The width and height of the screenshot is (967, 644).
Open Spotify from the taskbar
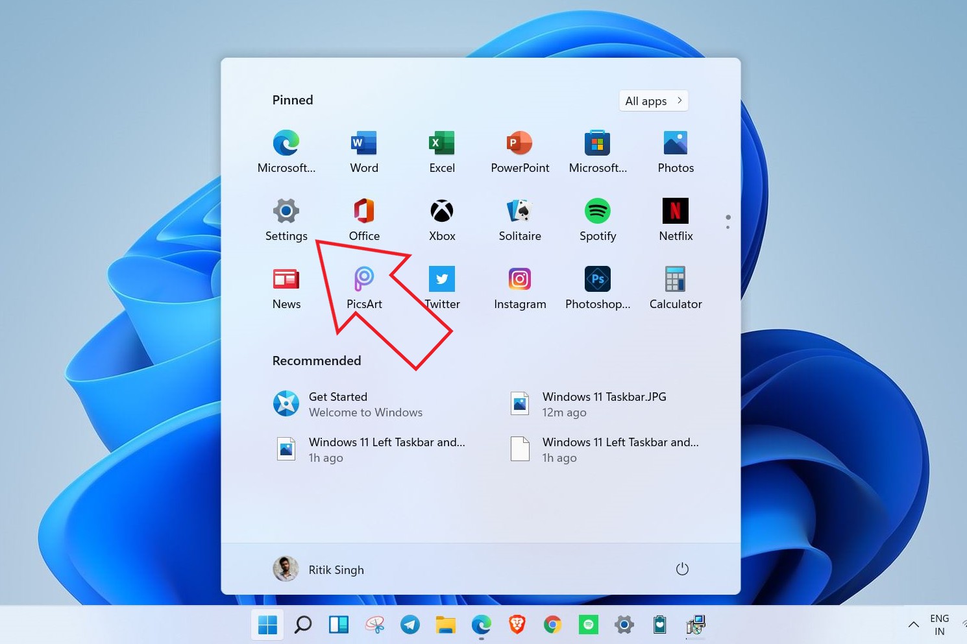click(x=589, y=625)
